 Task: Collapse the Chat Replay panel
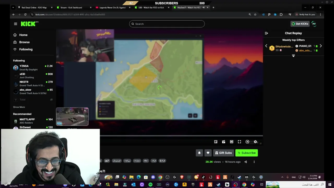pos(266,33)
